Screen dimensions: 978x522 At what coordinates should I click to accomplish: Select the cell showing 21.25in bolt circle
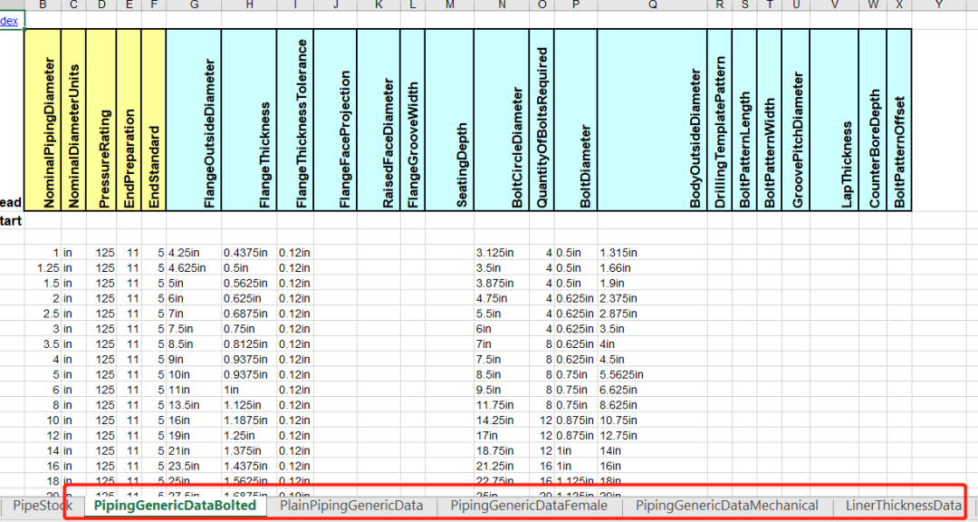click(x=502, y=466)
